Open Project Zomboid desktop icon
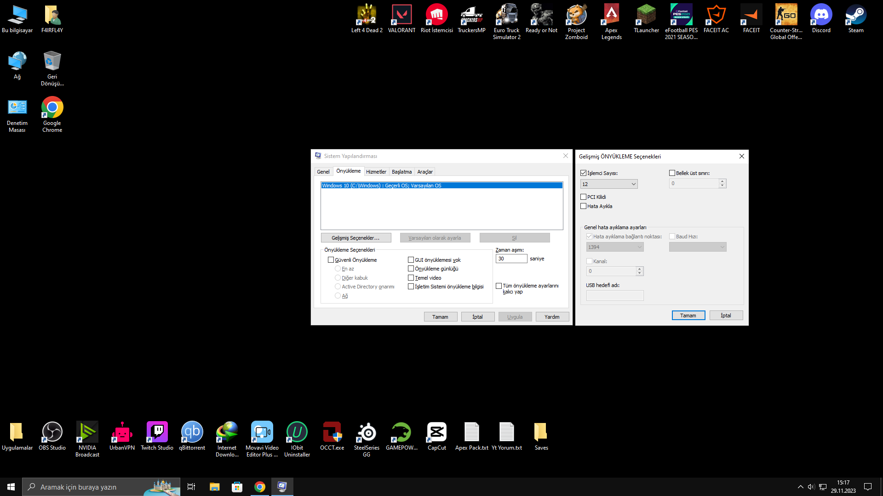883x496 pixels. 576,22
